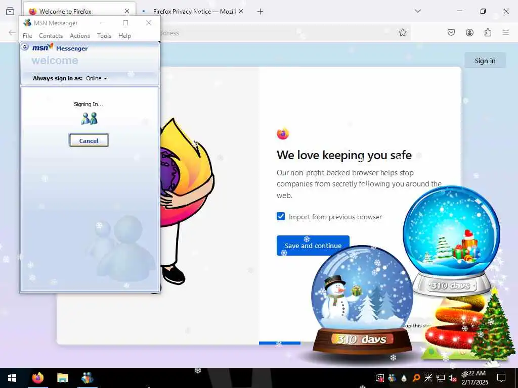This screenshot has width=518, height=388.
Task: Open the network status tray icon
Action: [441, 378]
